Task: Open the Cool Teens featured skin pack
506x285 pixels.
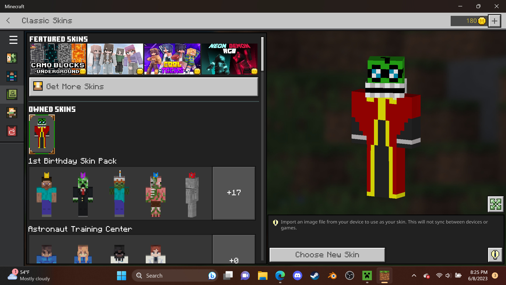Action: click(172, 59)
